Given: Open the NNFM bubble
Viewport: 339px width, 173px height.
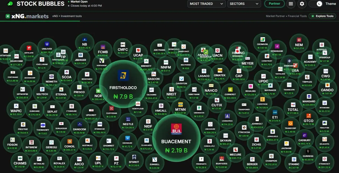Looking at the screenshot, I should pos(166,65).
